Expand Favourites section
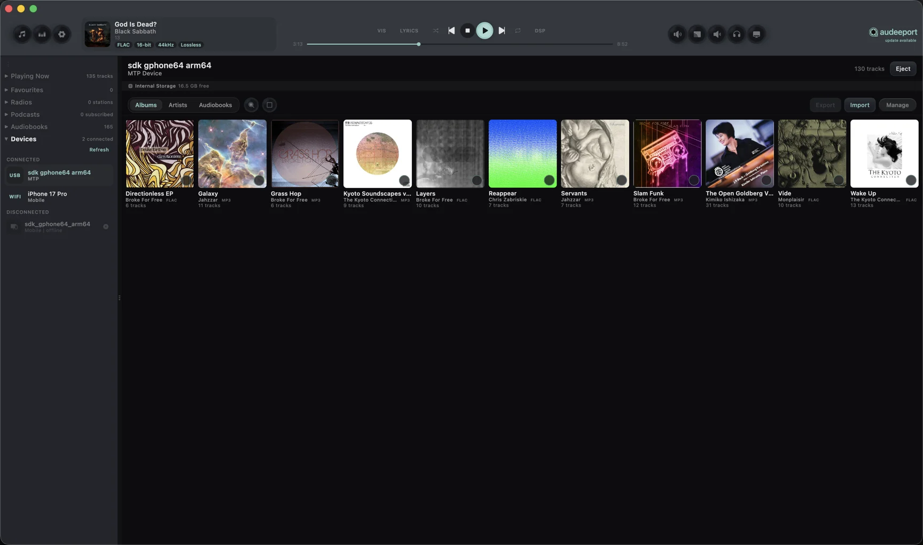This screenshot has height=545, width=923. click(59, 90)
